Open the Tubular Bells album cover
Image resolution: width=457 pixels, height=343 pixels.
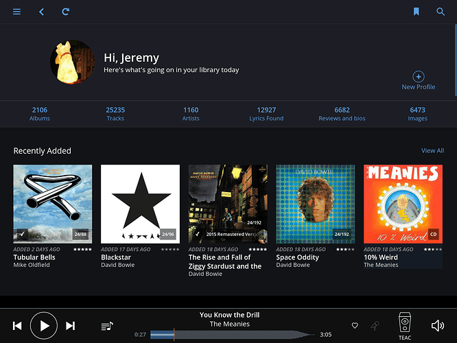tap(53, 204)
